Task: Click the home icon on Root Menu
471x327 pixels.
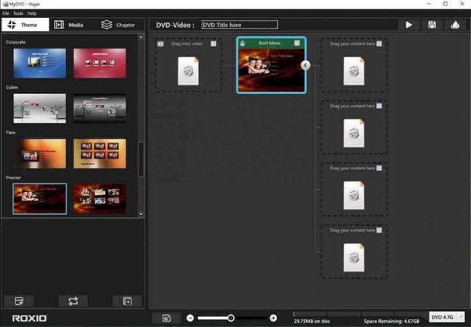Action: pos(242,43)
